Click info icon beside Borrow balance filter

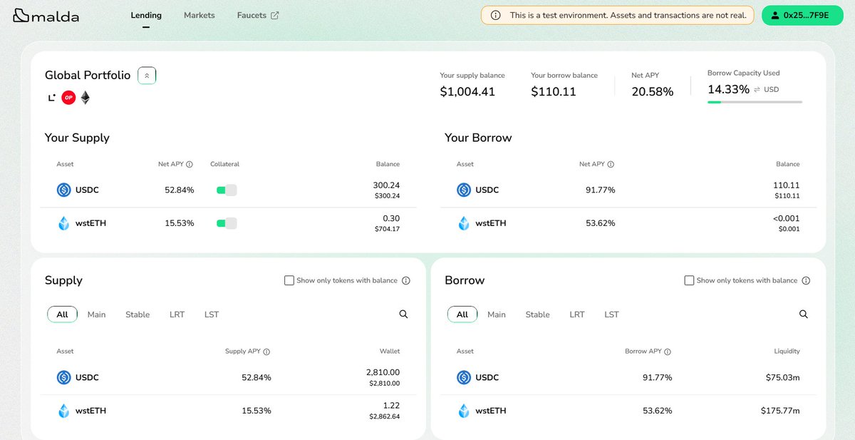[806, 280]
